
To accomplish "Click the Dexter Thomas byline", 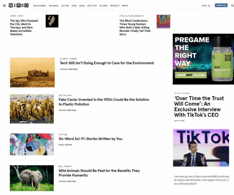I will (x=179, y=121).
